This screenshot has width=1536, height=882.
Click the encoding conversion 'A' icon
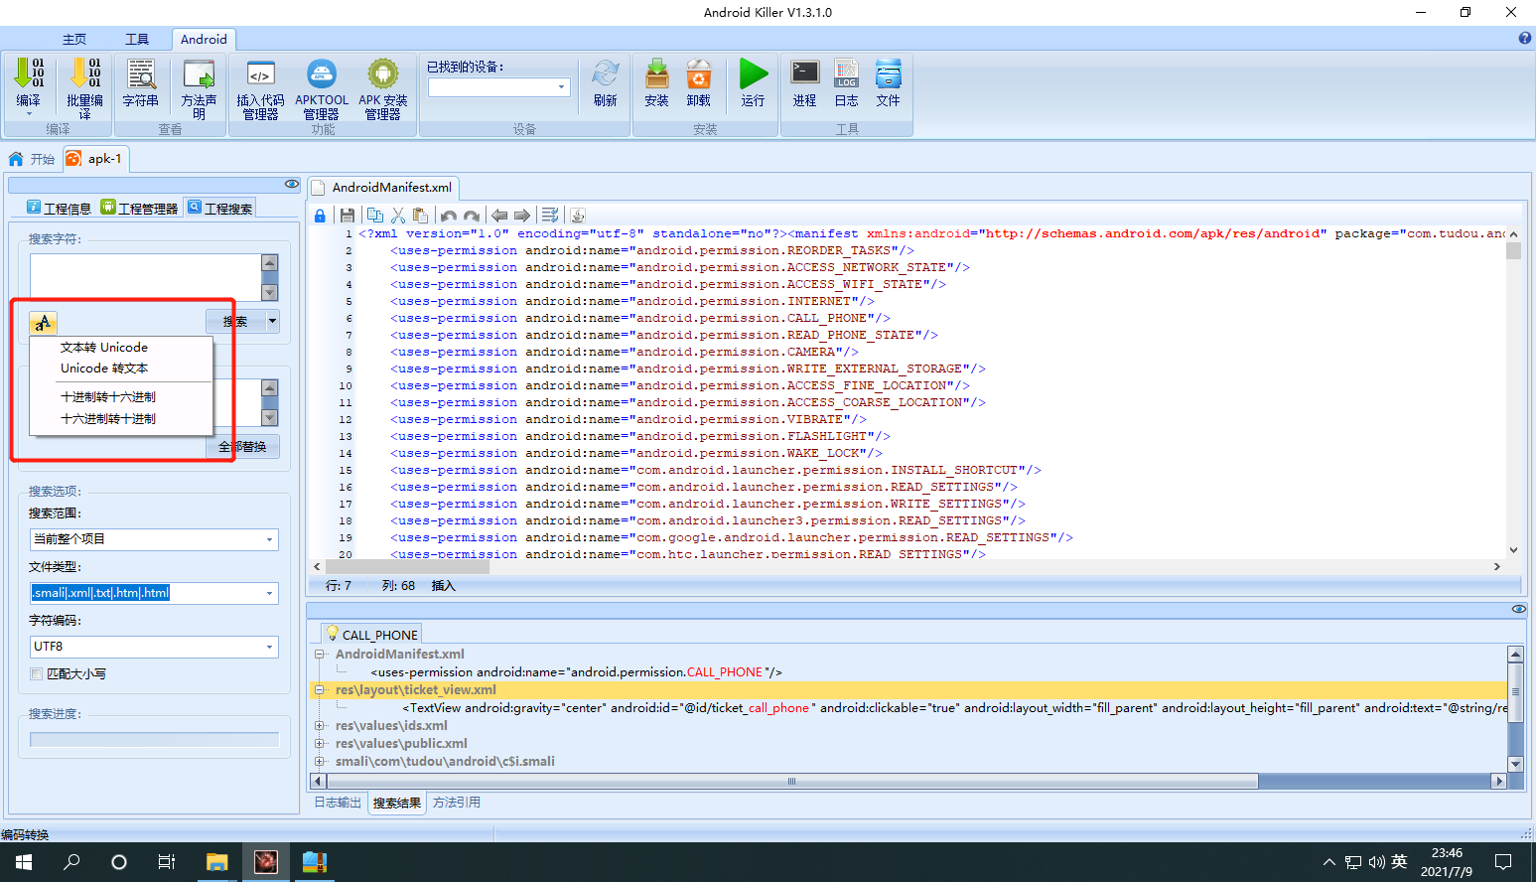pos(43,323)
